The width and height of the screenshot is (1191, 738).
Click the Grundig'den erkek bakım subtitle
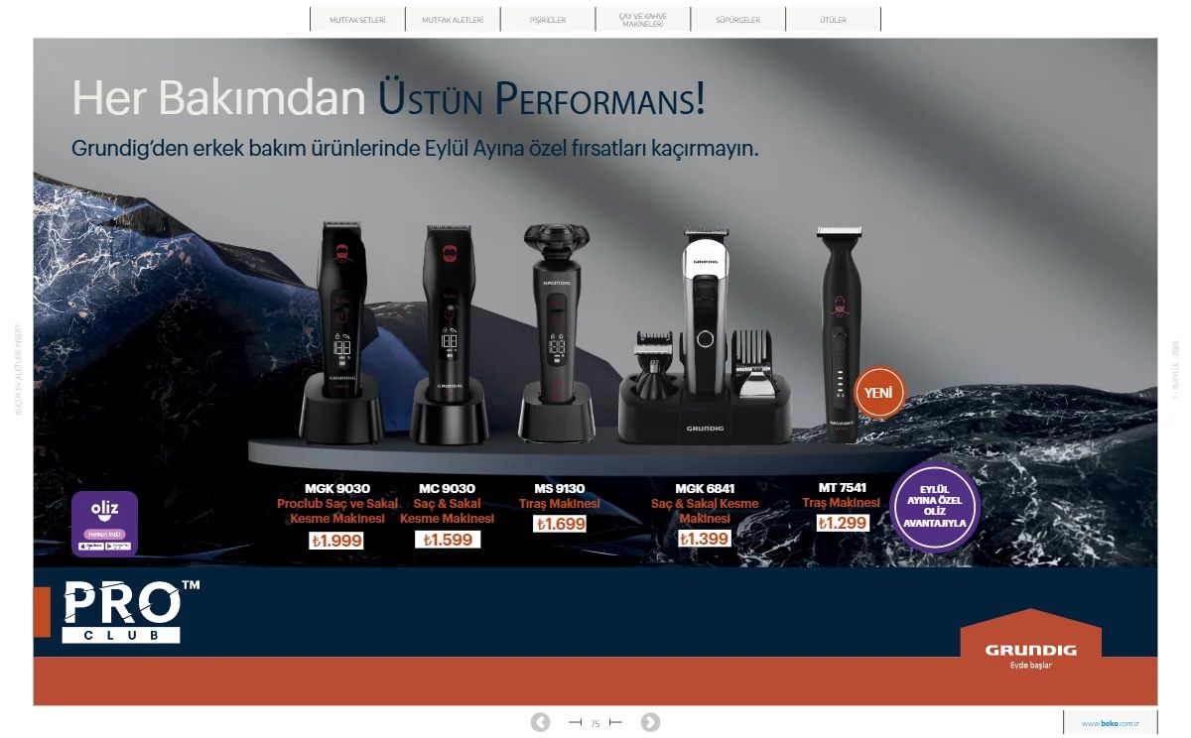pyautogui.click(x=415, y=149)
